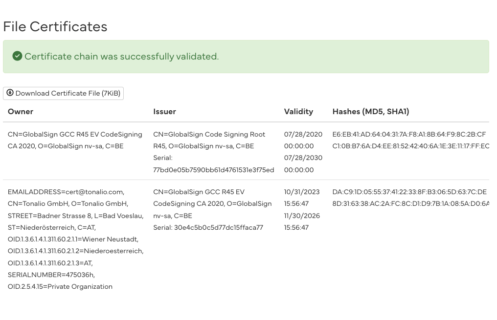
Task: Select the MD5 hash starting with E6:EB
Action: pyautogui.click(x=409, y=134)
